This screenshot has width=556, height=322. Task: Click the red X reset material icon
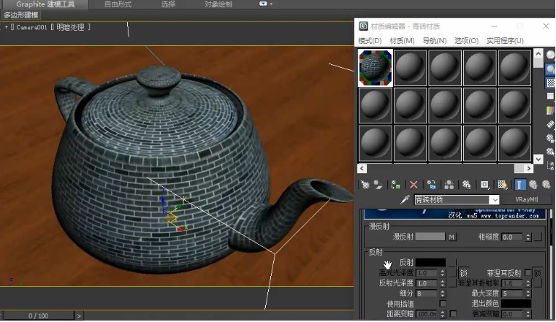tap(414, 185)
